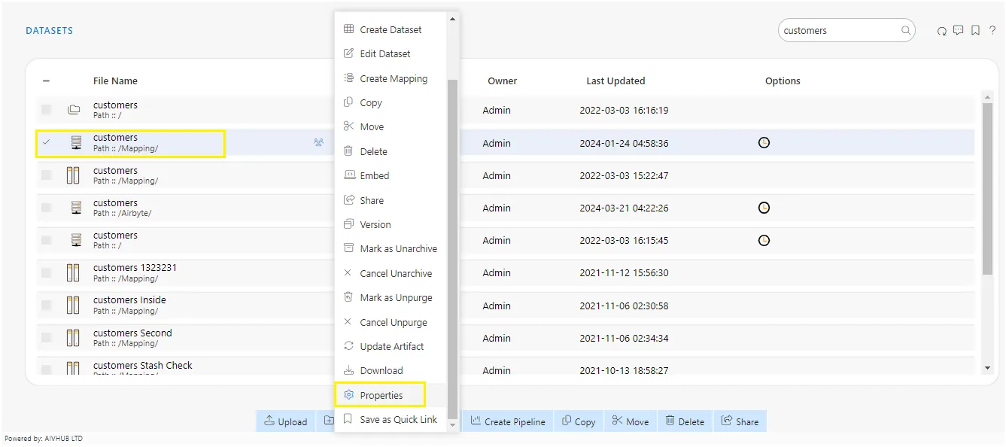Check the customers 1323231 row checkbox

46,272
